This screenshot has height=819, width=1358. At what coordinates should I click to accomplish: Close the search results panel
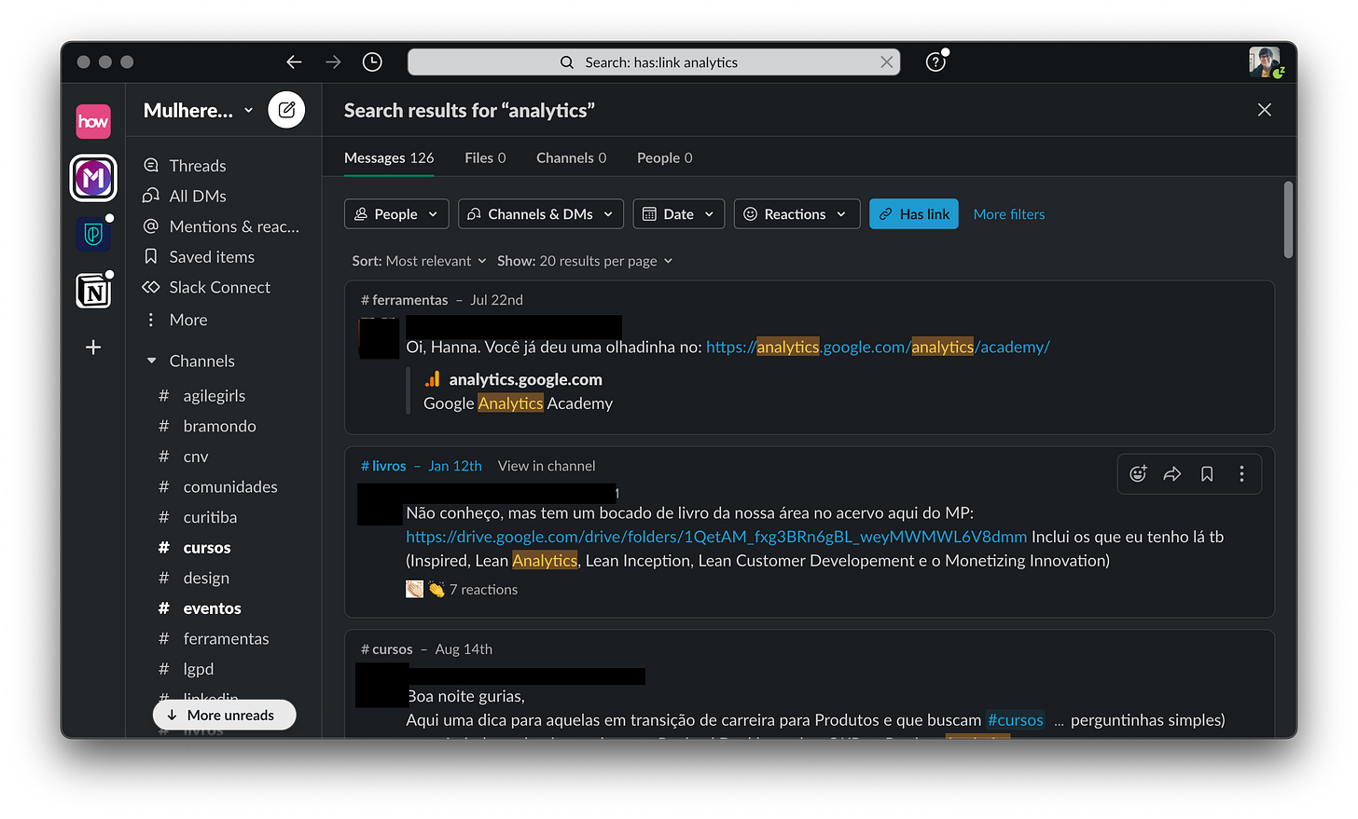1264,110
